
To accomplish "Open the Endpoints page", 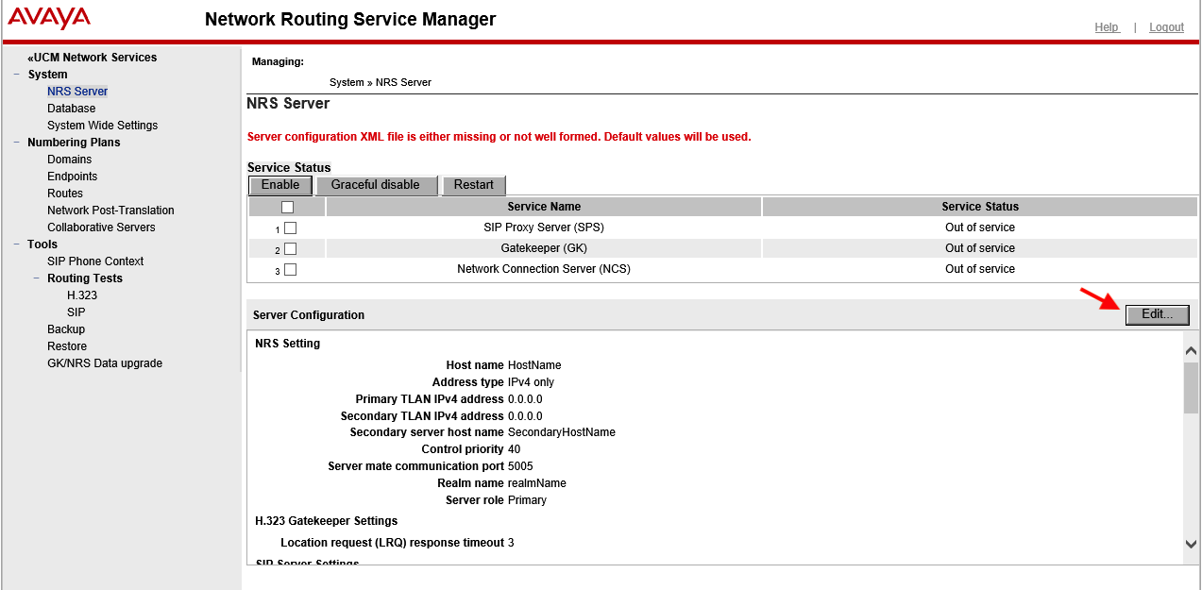I will (73, 177).
